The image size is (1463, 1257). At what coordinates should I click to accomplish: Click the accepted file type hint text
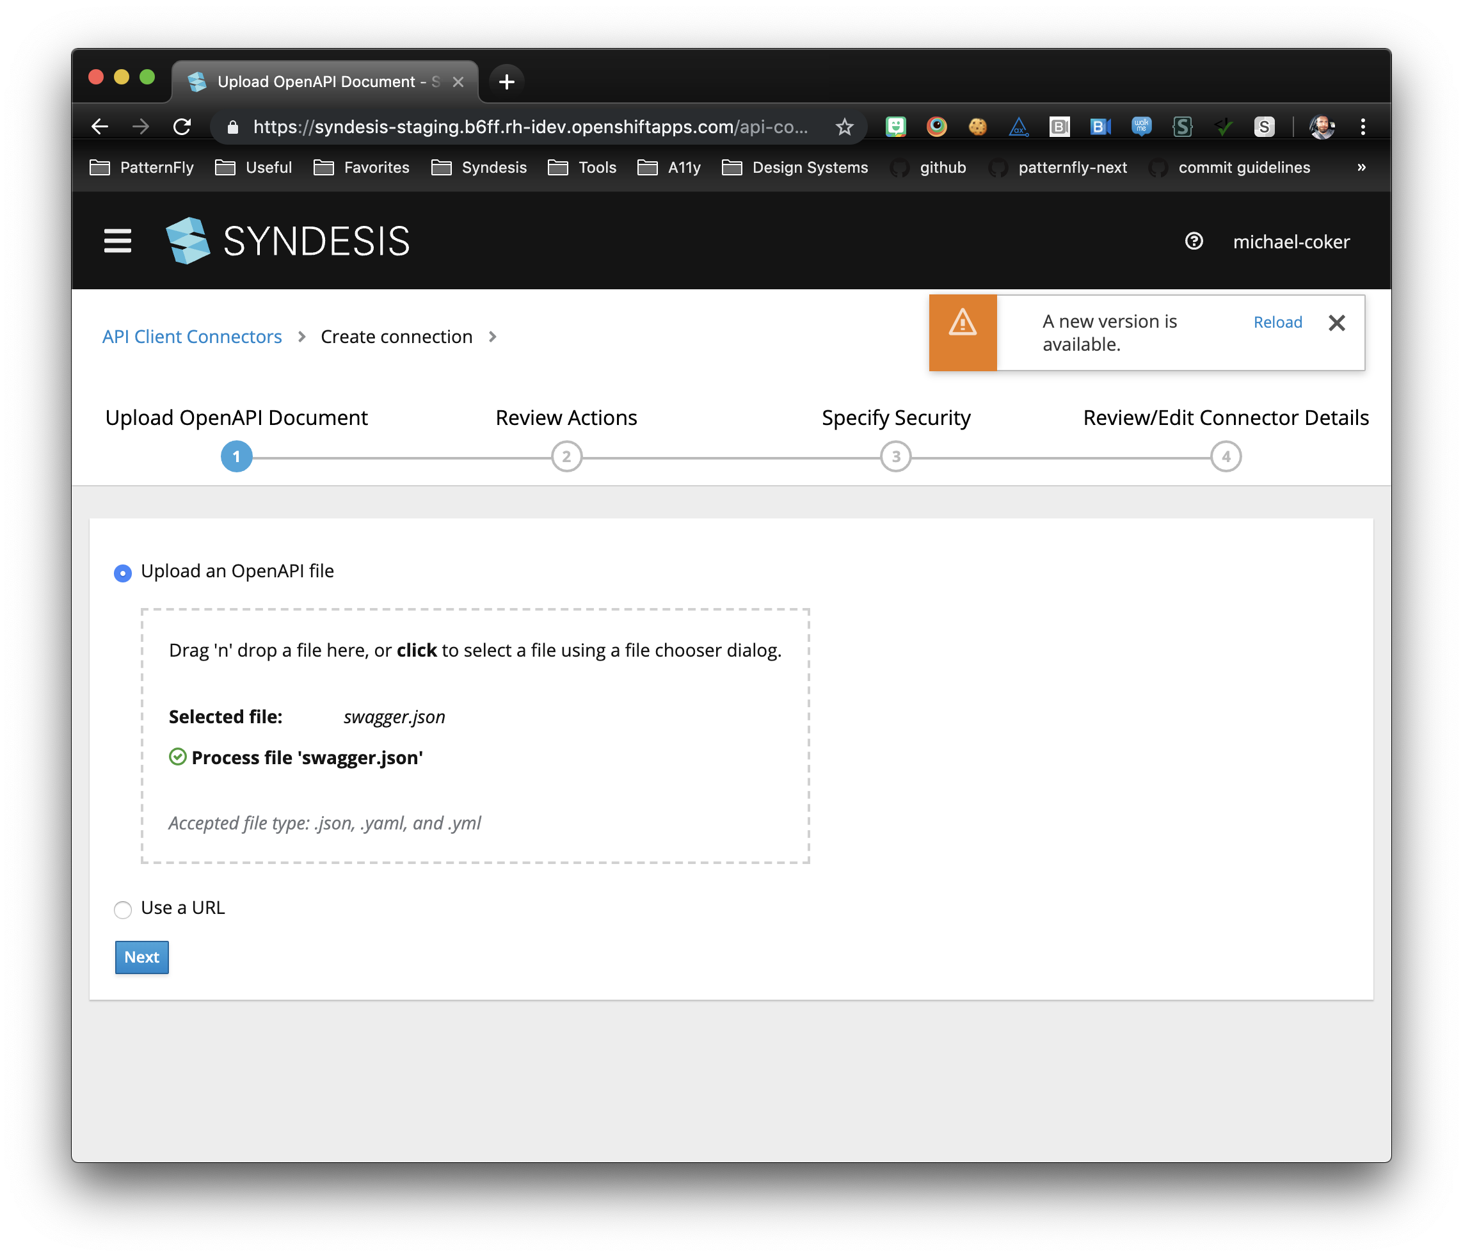(x=325, y=822)
